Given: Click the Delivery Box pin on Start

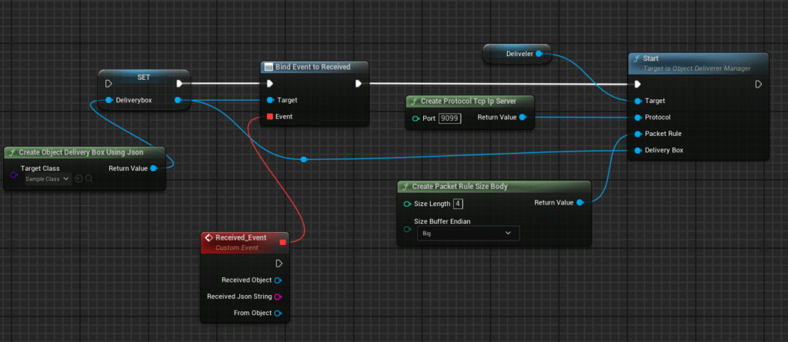Looking at the screenshot, I should (638, 150).
